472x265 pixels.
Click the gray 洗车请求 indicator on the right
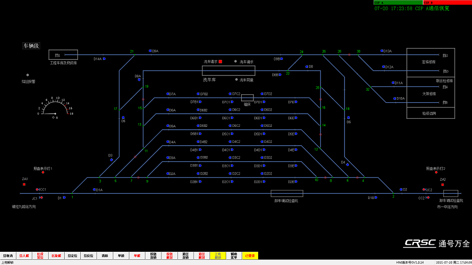[236, 61]
